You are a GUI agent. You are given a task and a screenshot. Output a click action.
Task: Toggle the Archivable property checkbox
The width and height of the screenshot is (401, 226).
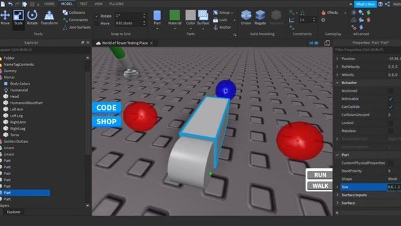[391, 99]
